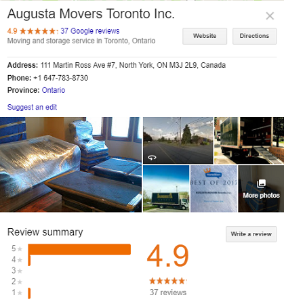The width and height of the screenshot is (284, 308).
Task: Open the moving truck with ramp photo
Action: [249, 140]
